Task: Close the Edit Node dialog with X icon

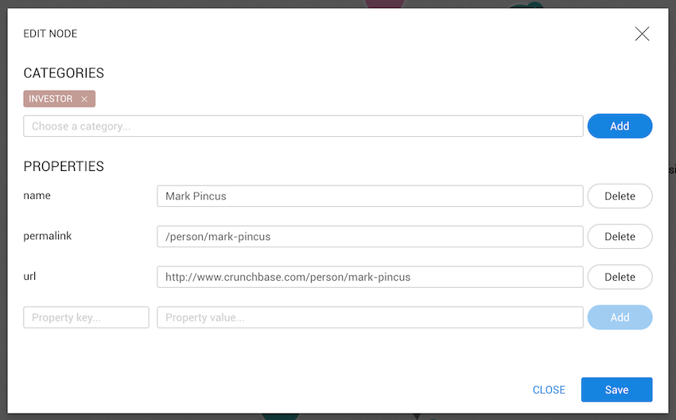Action: coord(642,33)
